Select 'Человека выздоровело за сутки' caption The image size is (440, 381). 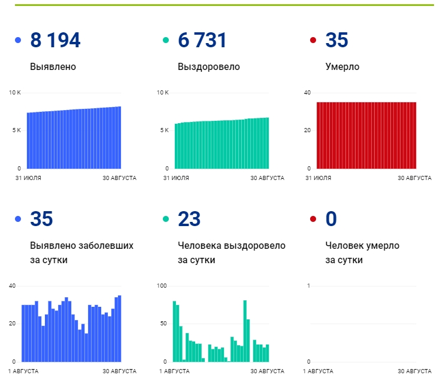pyautogui.click(x=232, y=252)
